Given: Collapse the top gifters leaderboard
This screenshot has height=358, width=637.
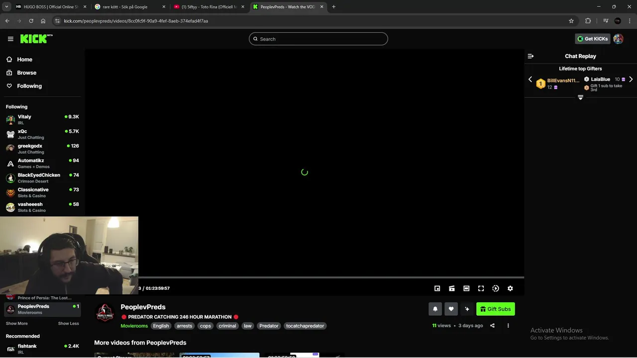Looking at the screenshot, I should click(580, 97).
